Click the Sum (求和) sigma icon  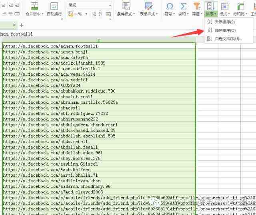183,6
